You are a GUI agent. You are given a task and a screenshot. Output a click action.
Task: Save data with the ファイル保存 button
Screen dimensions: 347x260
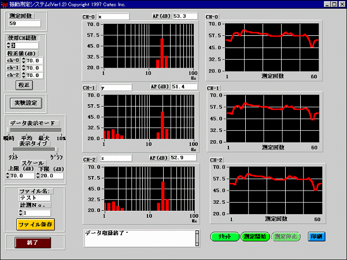[36, 225]
